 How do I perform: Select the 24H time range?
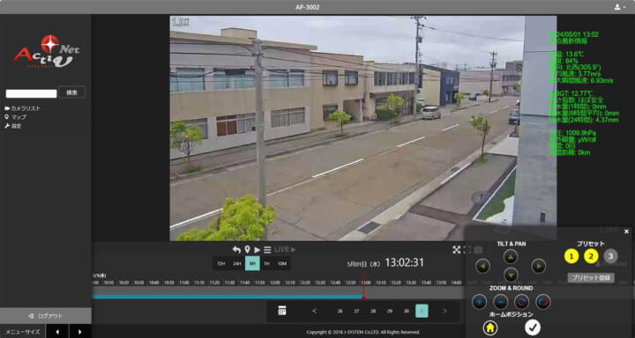tap(237, 263)
